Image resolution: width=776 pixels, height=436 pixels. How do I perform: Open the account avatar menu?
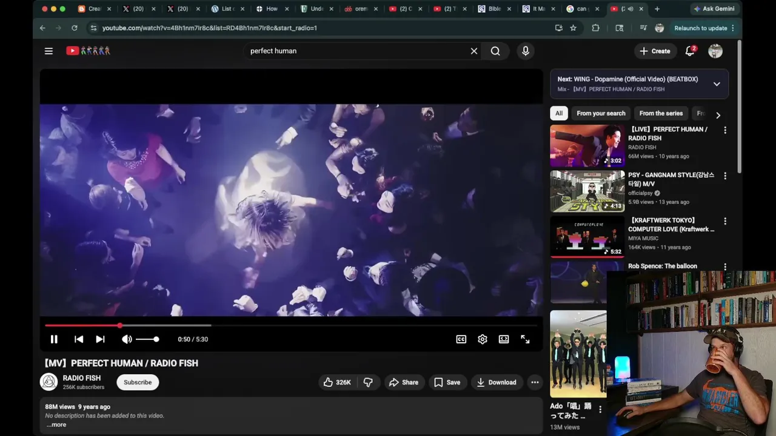tap(715, 51)
